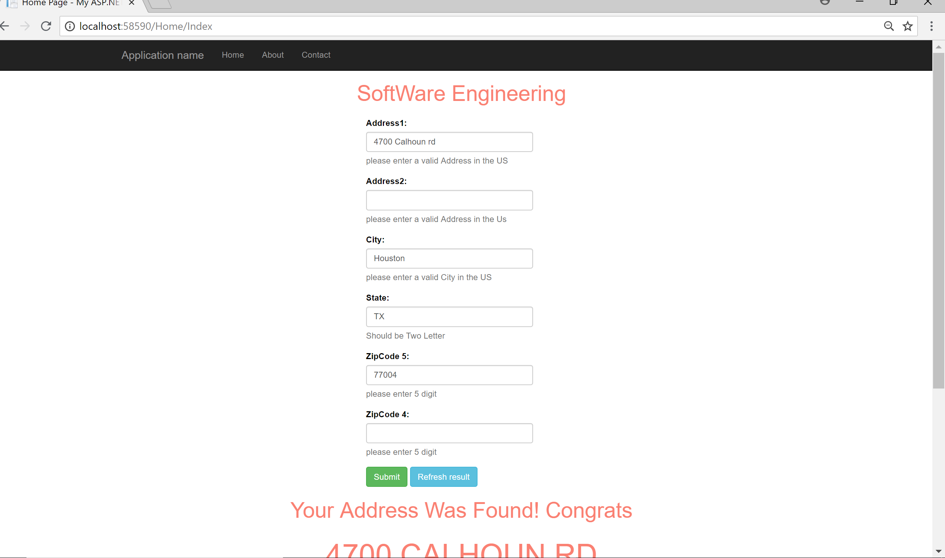Image resolution: width=945 pixels, height=558 pixels.
Task: Click the Chrome profile icon
Action: pos(825,2)
